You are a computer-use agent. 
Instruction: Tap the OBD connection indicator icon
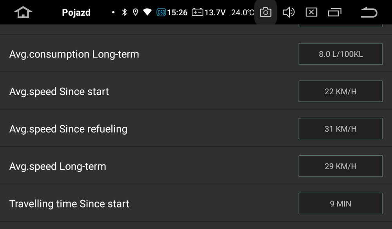coord(161,12)
